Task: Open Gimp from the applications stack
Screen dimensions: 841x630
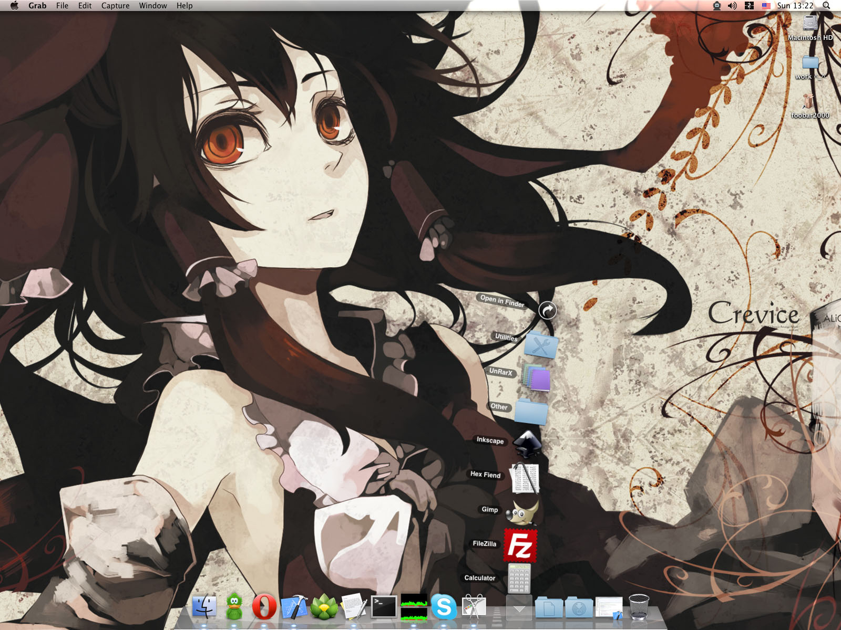Action: pos(522,511)
